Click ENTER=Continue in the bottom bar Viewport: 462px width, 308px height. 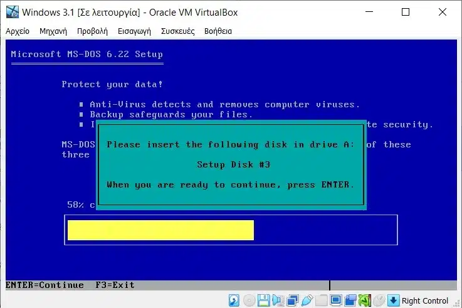[x=45, y=285]
